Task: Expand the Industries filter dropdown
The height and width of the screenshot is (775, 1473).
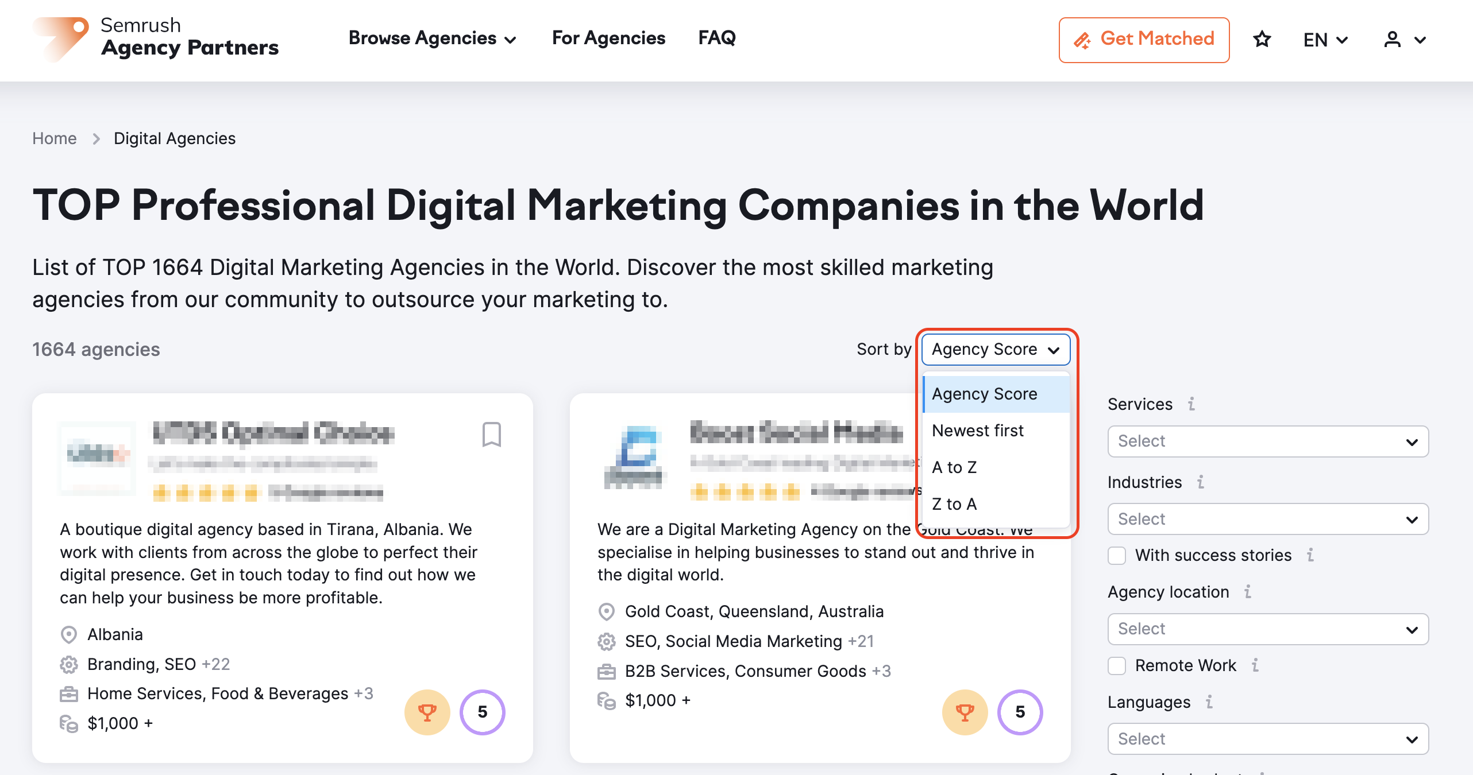Action: (1266, 518)
